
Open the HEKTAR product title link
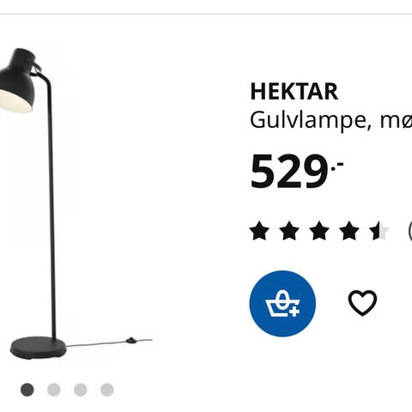point(294,92)
